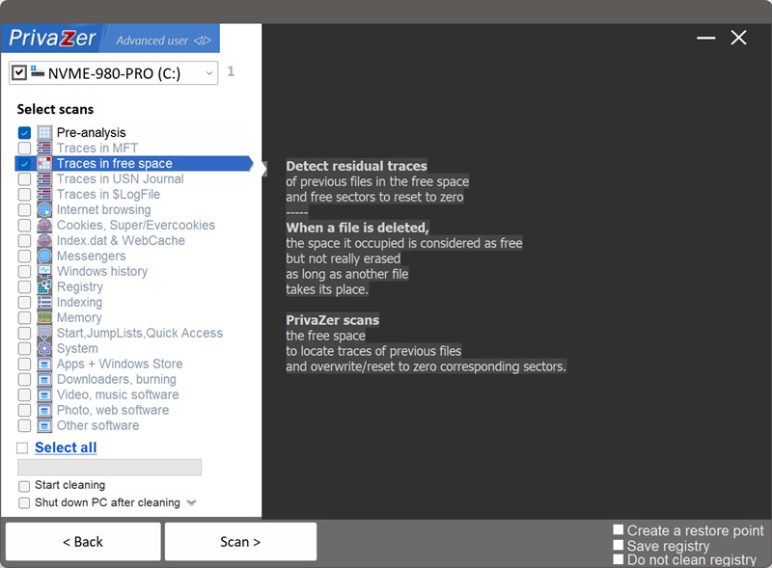This screenshot has height=568, width=772.
Task: Click the Traces in $LogFile icon
Action: click(44, 194)
